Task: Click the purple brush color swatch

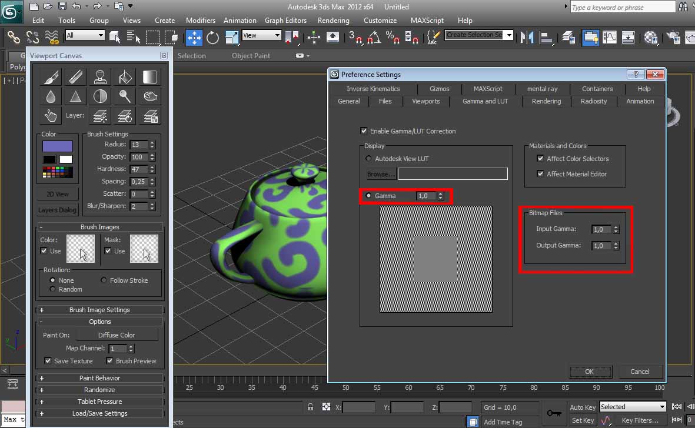Action: click(58, 146)
